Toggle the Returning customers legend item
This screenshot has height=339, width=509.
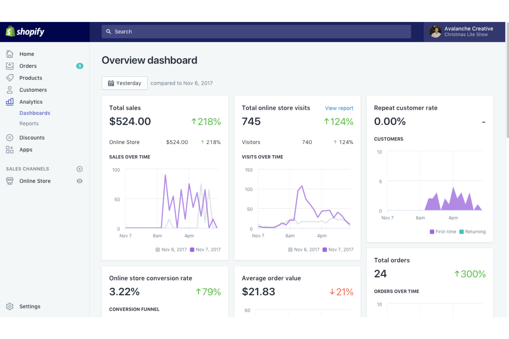[x=472, y=231]
